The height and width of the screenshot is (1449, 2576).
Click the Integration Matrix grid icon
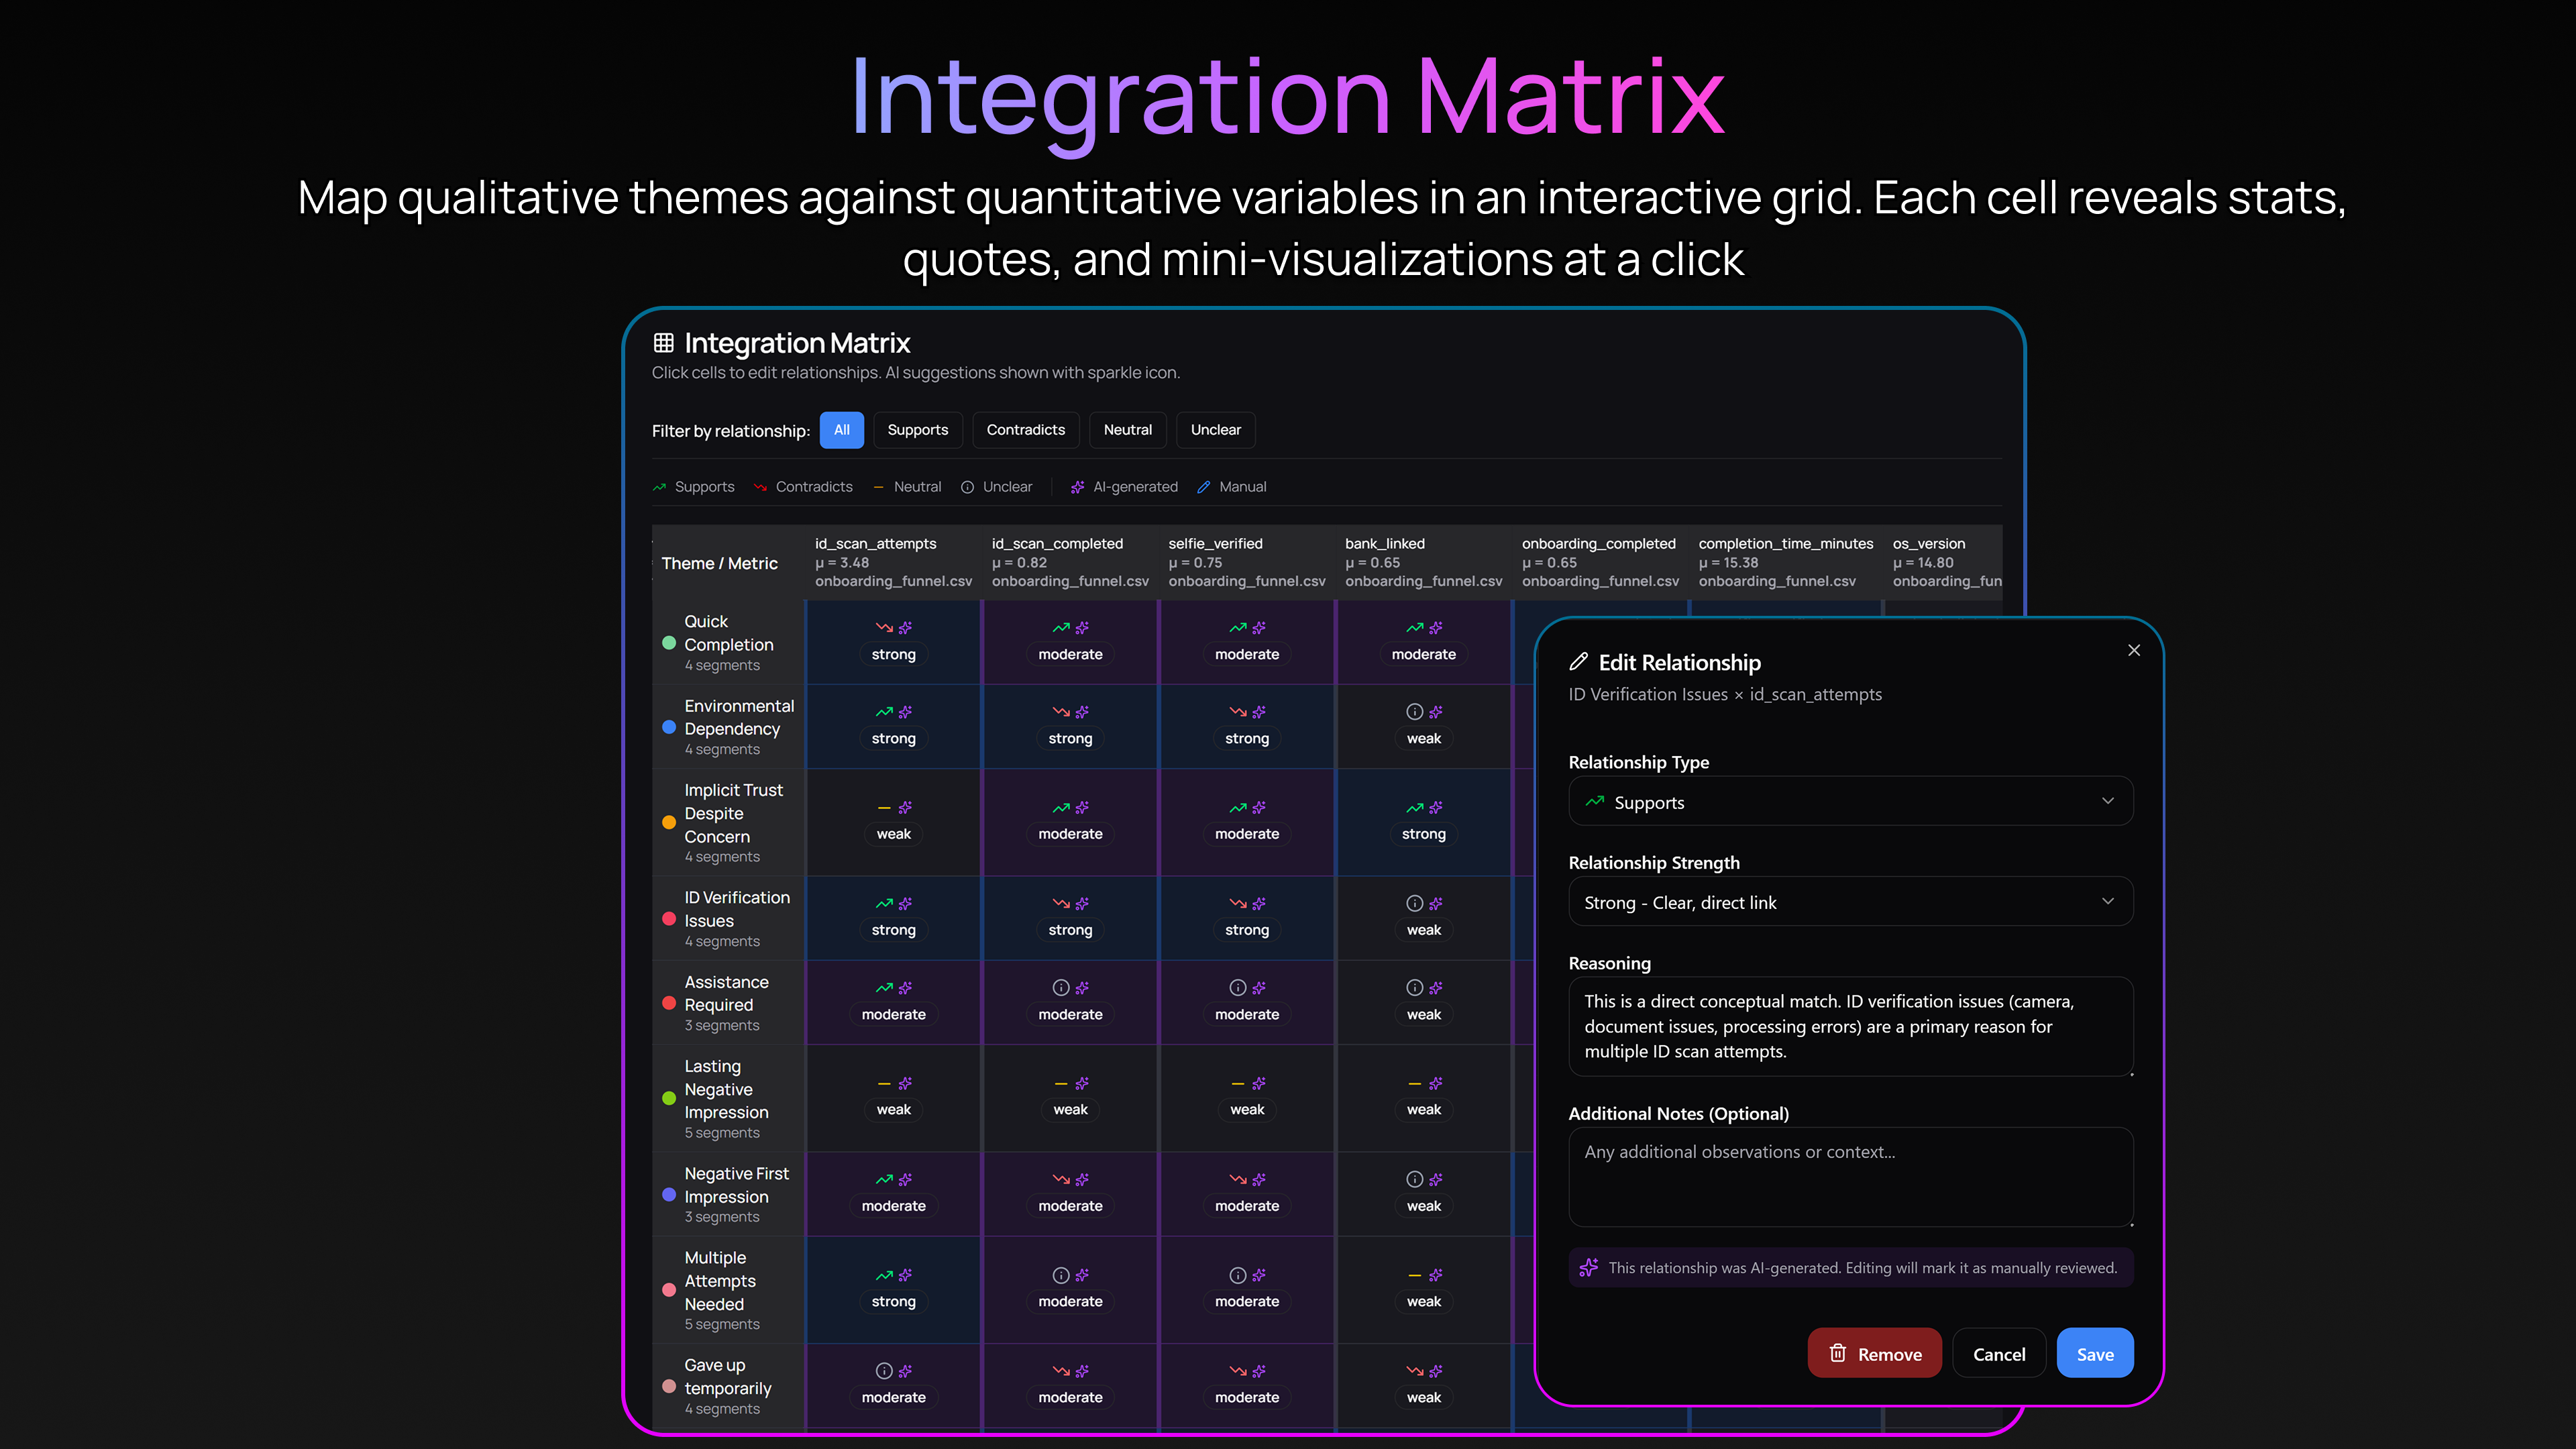(x=663, y=343)
